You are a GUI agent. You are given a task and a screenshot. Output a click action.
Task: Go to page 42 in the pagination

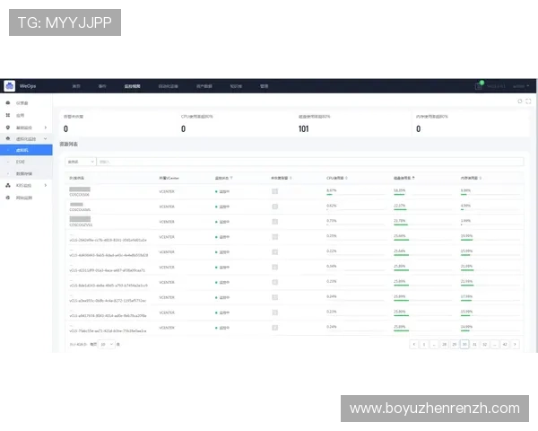(505, 344)
